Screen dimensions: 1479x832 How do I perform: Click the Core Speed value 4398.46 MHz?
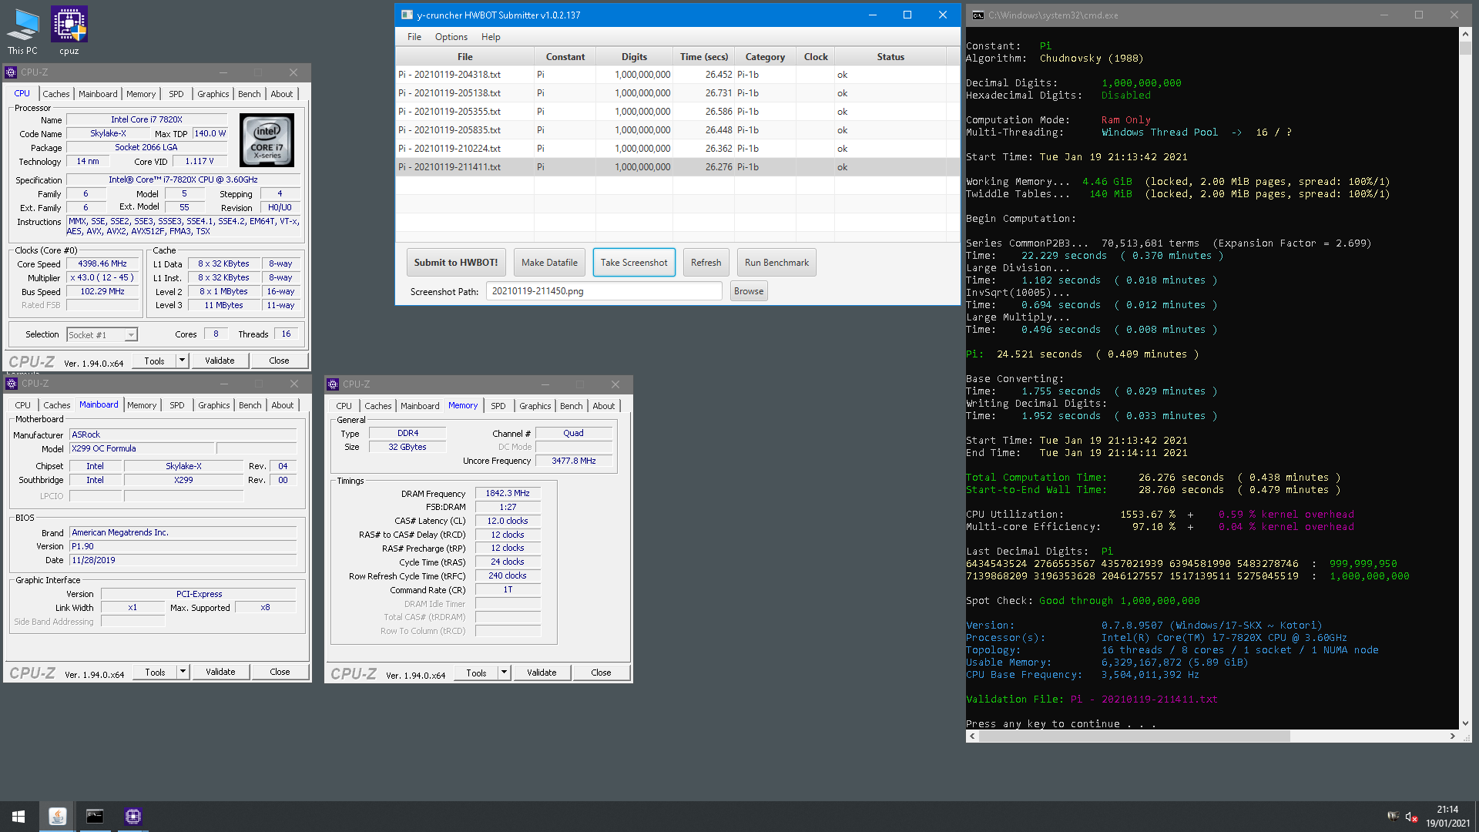pyautogui.click(x=102, y=263)
